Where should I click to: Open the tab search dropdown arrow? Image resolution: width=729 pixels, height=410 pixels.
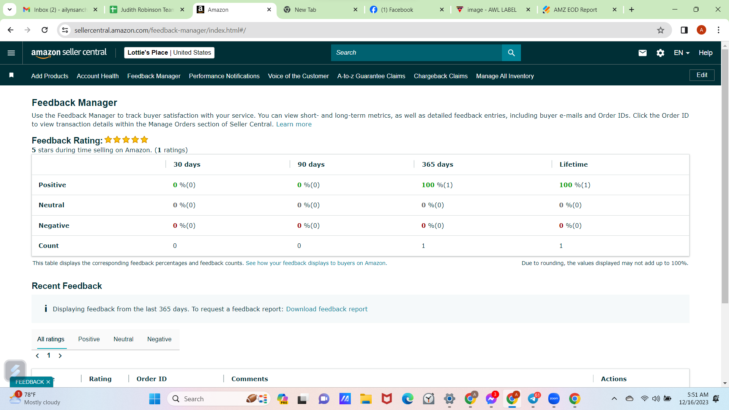9,9
